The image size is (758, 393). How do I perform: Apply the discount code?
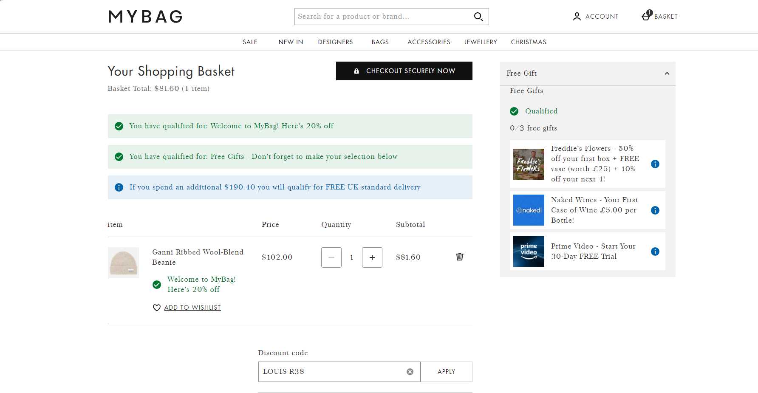tap(447, 372)
